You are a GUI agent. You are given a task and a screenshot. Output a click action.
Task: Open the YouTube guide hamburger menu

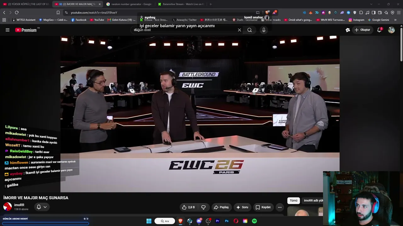8,30
